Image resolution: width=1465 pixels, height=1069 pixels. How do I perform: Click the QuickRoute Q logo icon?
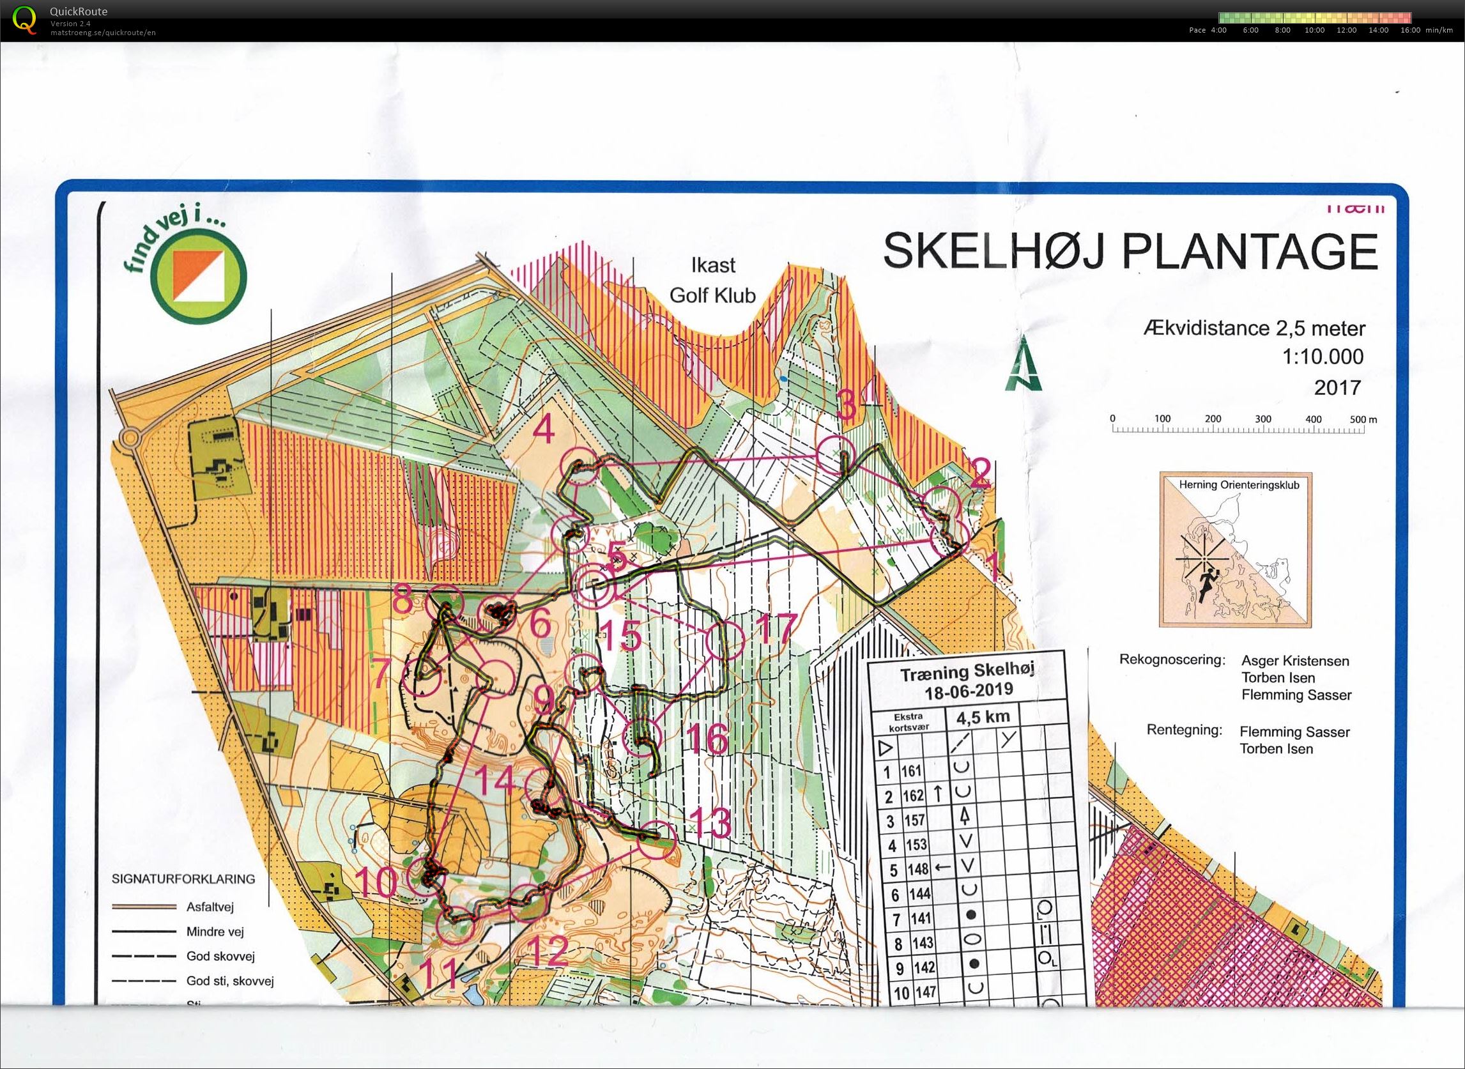point(25,19)
